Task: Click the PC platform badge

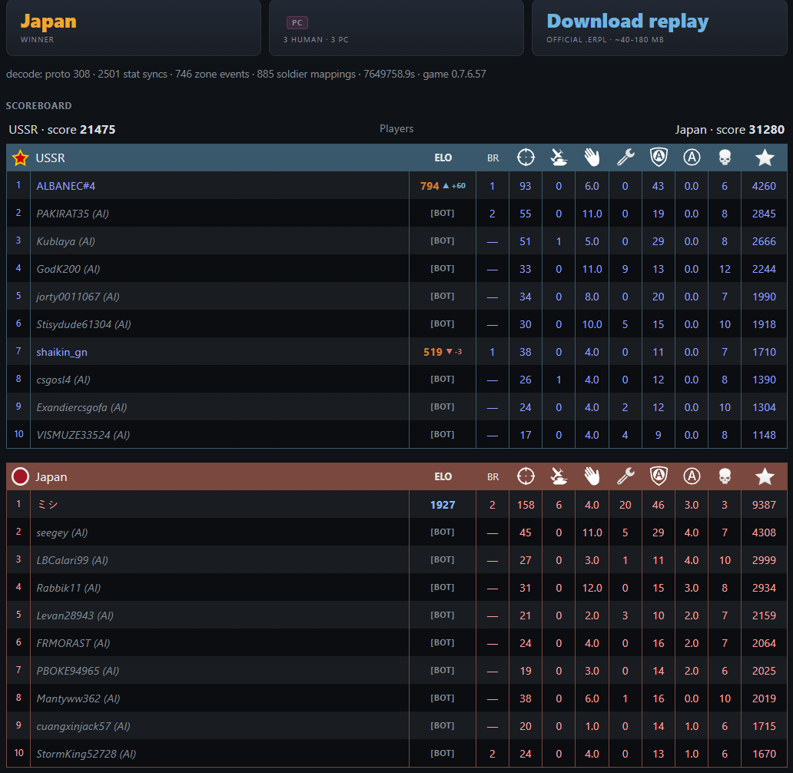Action: click(297, 22)
